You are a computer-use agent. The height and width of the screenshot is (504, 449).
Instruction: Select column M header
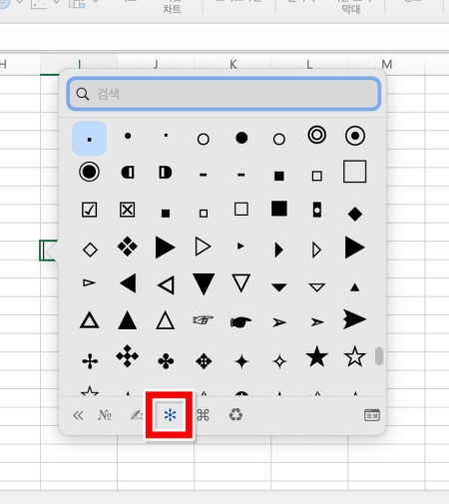click(386, 64)
